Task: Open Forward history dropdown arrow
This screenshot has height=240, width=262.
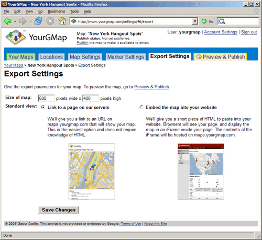Action: (x=30, y=21)
